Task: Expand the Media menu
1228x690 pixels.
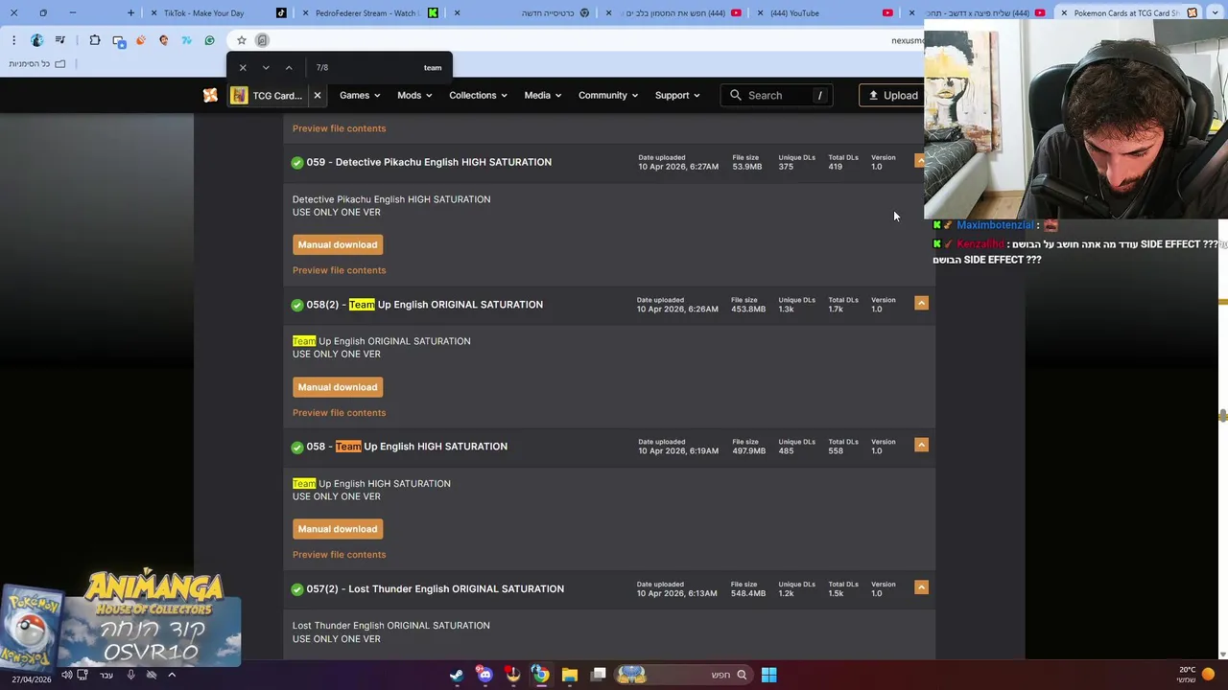Action: click(543, 95)
